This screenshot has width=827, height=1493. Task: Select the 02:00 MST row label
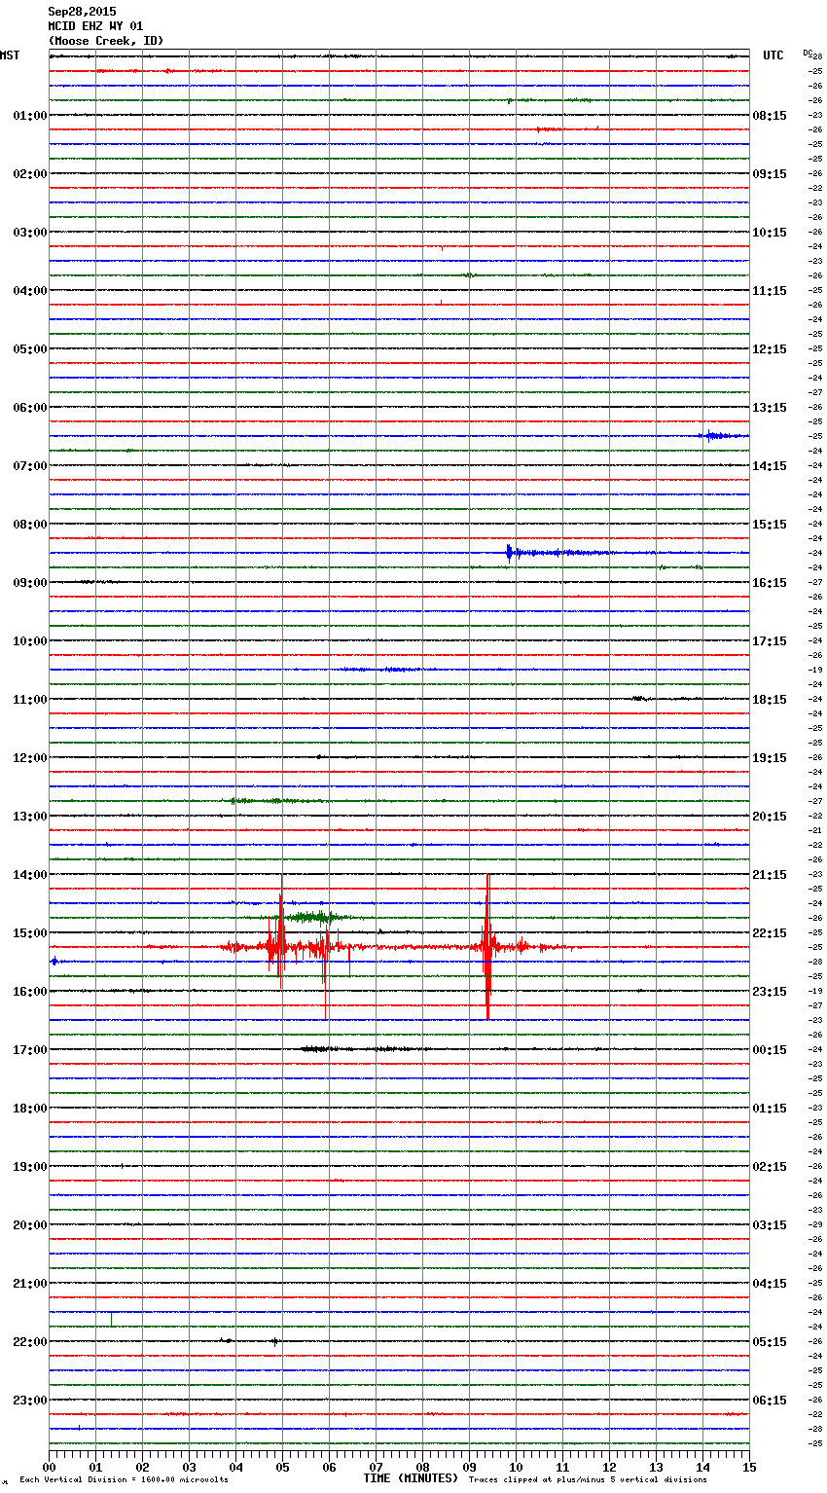(30, 174)
